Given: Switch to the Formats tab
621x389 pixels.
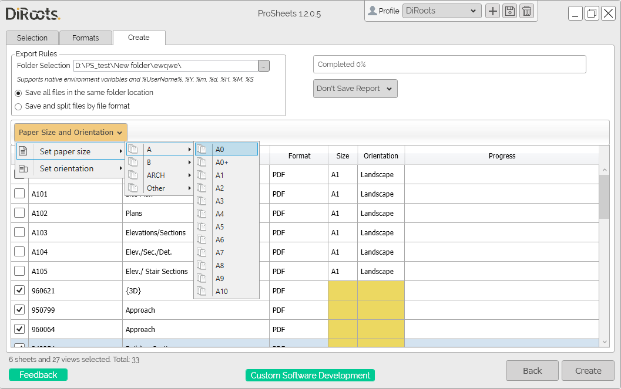Looking at the screenshot, I should (x=86, y=37).
